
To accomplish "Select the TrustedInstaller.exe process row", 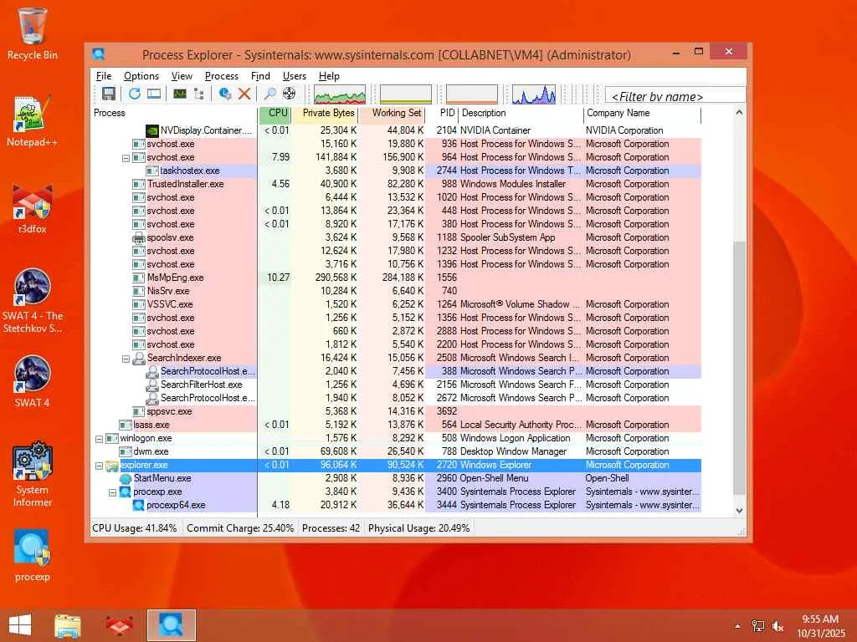I will pos(396,184).
